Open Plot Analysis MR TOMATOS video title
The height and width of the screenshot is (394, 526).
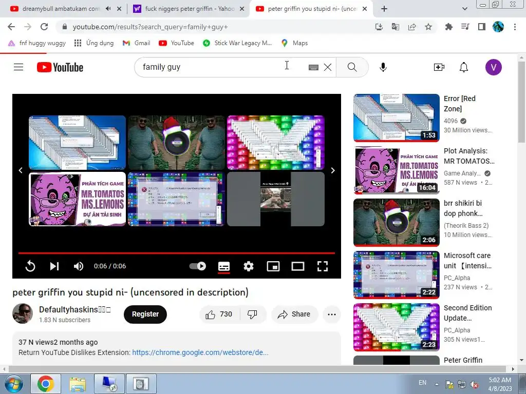point(469,156)
